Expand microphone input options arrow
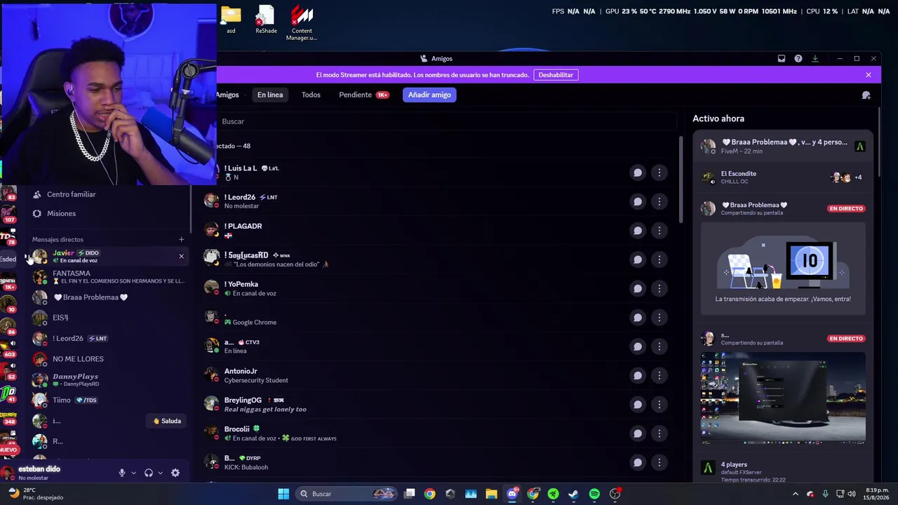This screenshot has height=505, width=898. pos(133,473)
